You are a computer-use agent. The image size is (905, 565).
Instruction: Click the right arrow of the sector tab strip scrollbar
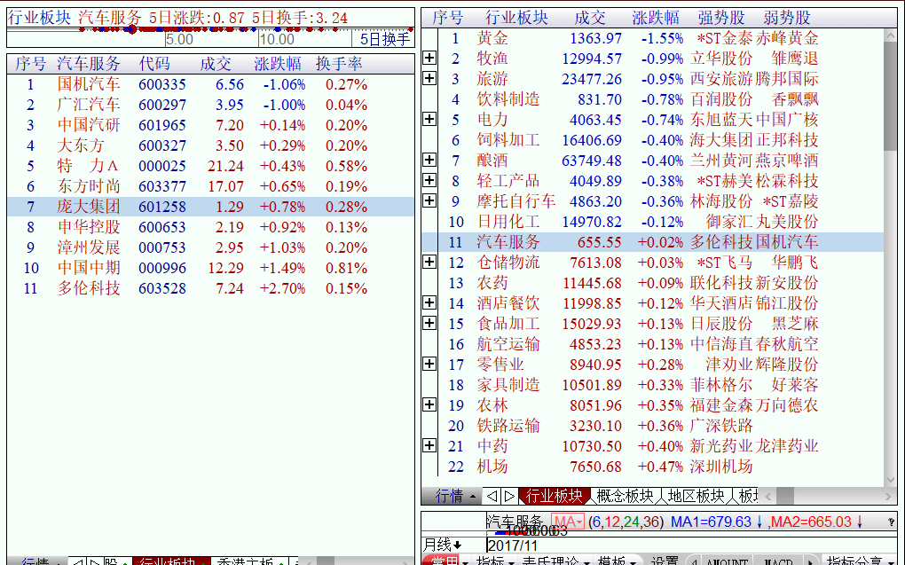(889, 496)
